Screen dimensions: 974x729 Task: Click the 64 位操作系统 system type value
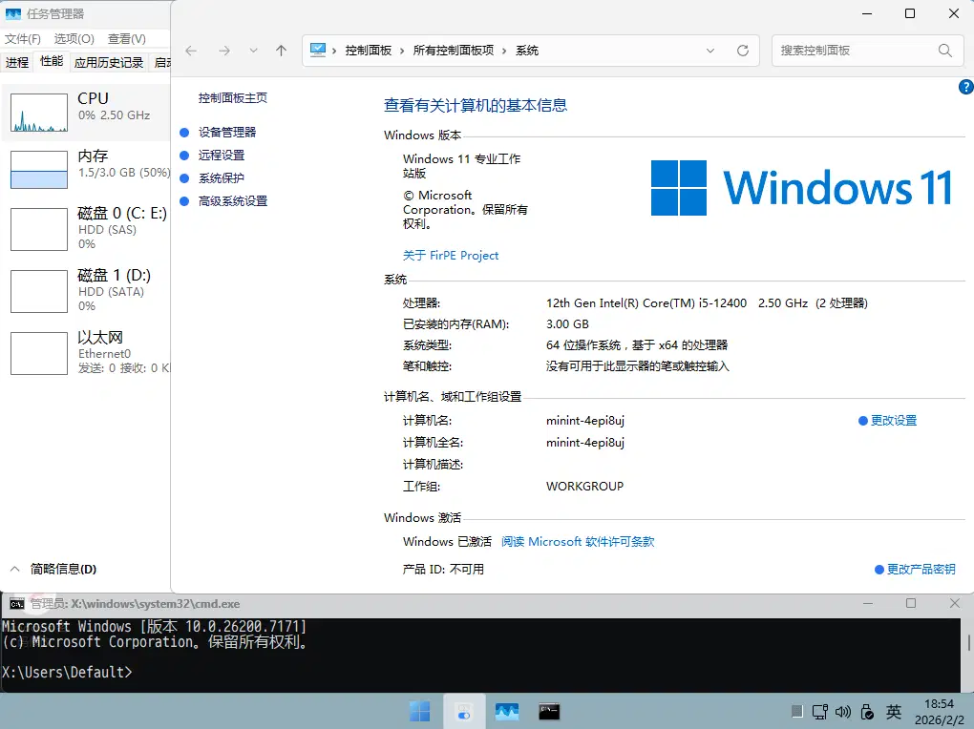[637, 345]
